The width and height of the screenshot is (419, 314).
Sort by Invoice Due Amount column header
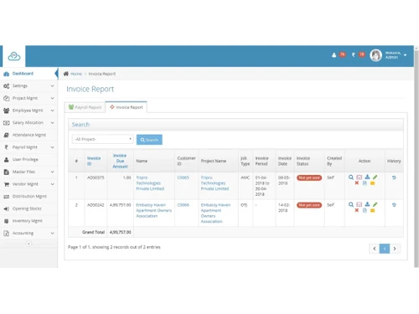click(x=120, y=161)
